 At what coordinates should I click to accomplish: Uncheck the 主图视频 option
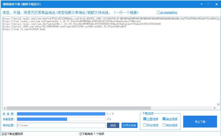pos(145,119)
